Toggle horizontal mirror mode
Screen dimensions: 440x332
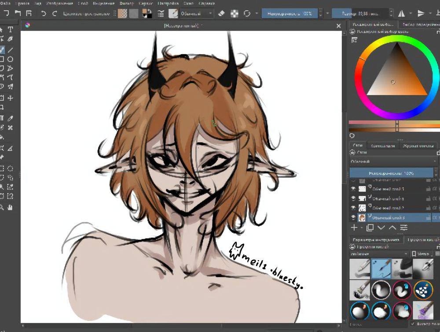tap(402, 13)
